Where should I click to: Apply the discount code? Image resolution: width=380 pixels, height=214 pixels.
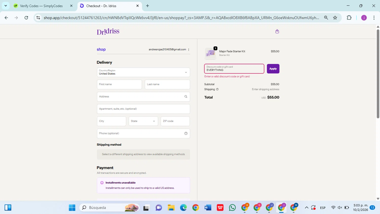(x=273, y=69)
